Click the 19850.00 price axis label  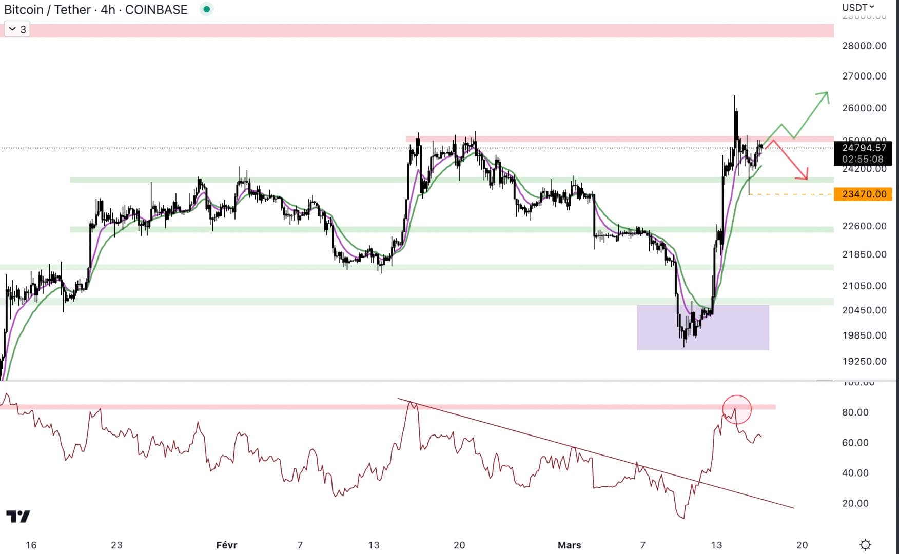864,335
